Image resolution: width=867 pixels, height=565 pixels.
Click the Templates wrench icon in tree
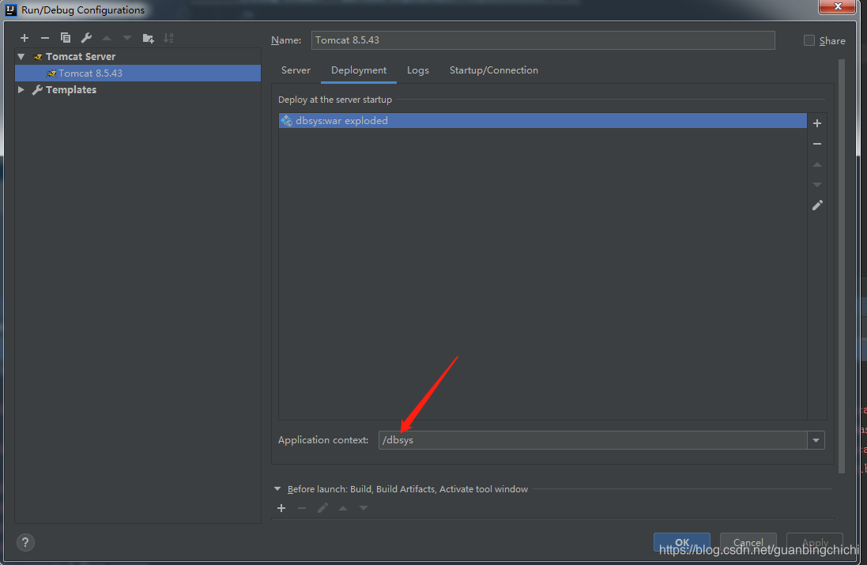[37, 89]
